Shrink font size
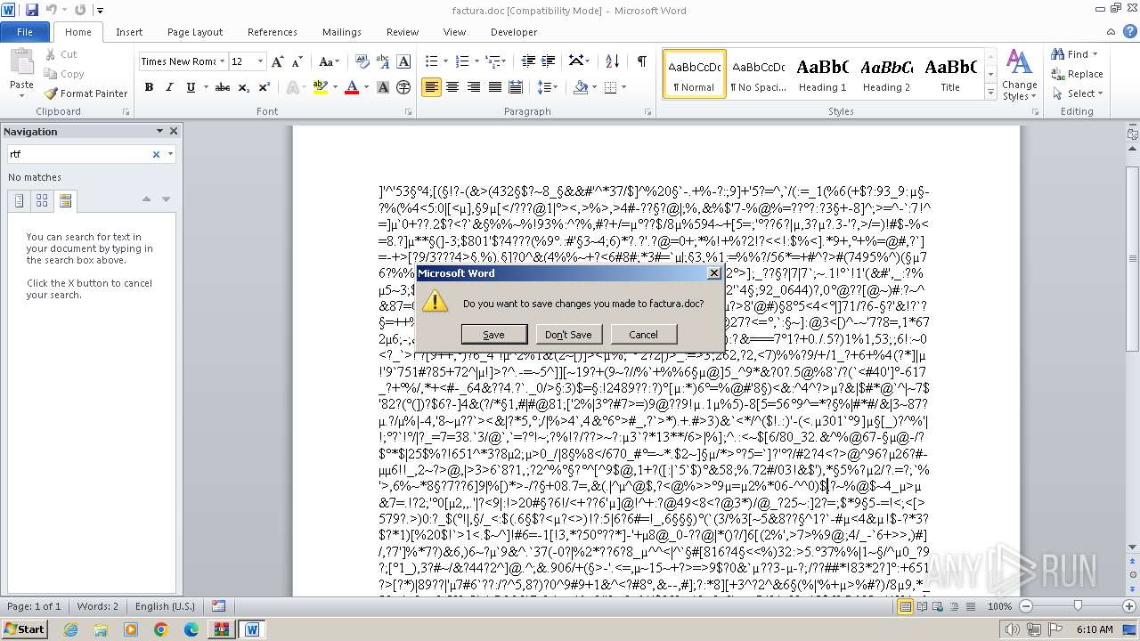The height and width of the screenshot is (641, 1140). tap(297, 61)
